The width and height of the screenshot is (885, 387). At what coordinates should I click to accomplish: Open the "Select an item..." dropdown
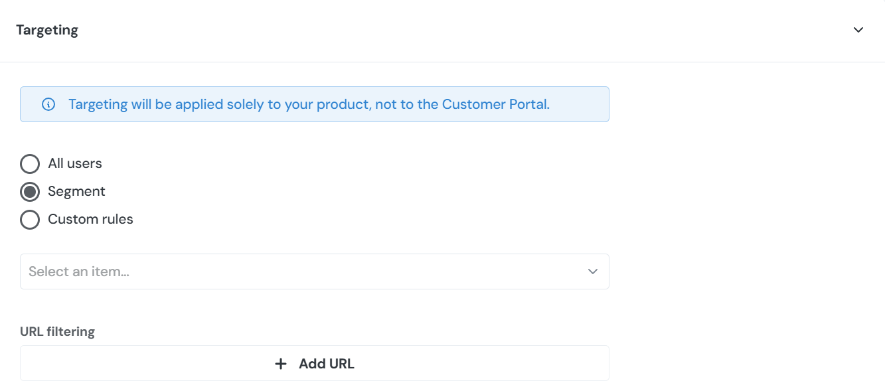coord(314,271)
